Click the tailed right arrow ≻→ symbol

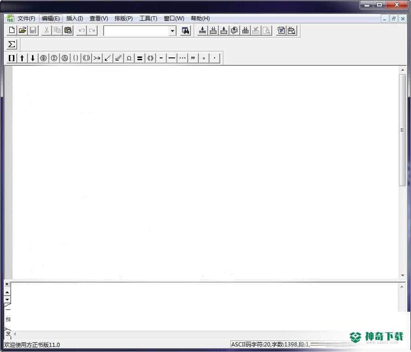[97, 58]
